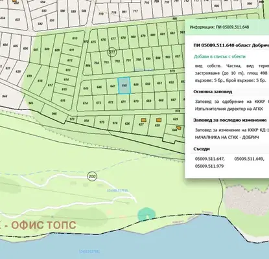269x259 pixels.
Task: Select parcel 607 on the map
Action: click(x=36, y=50)
